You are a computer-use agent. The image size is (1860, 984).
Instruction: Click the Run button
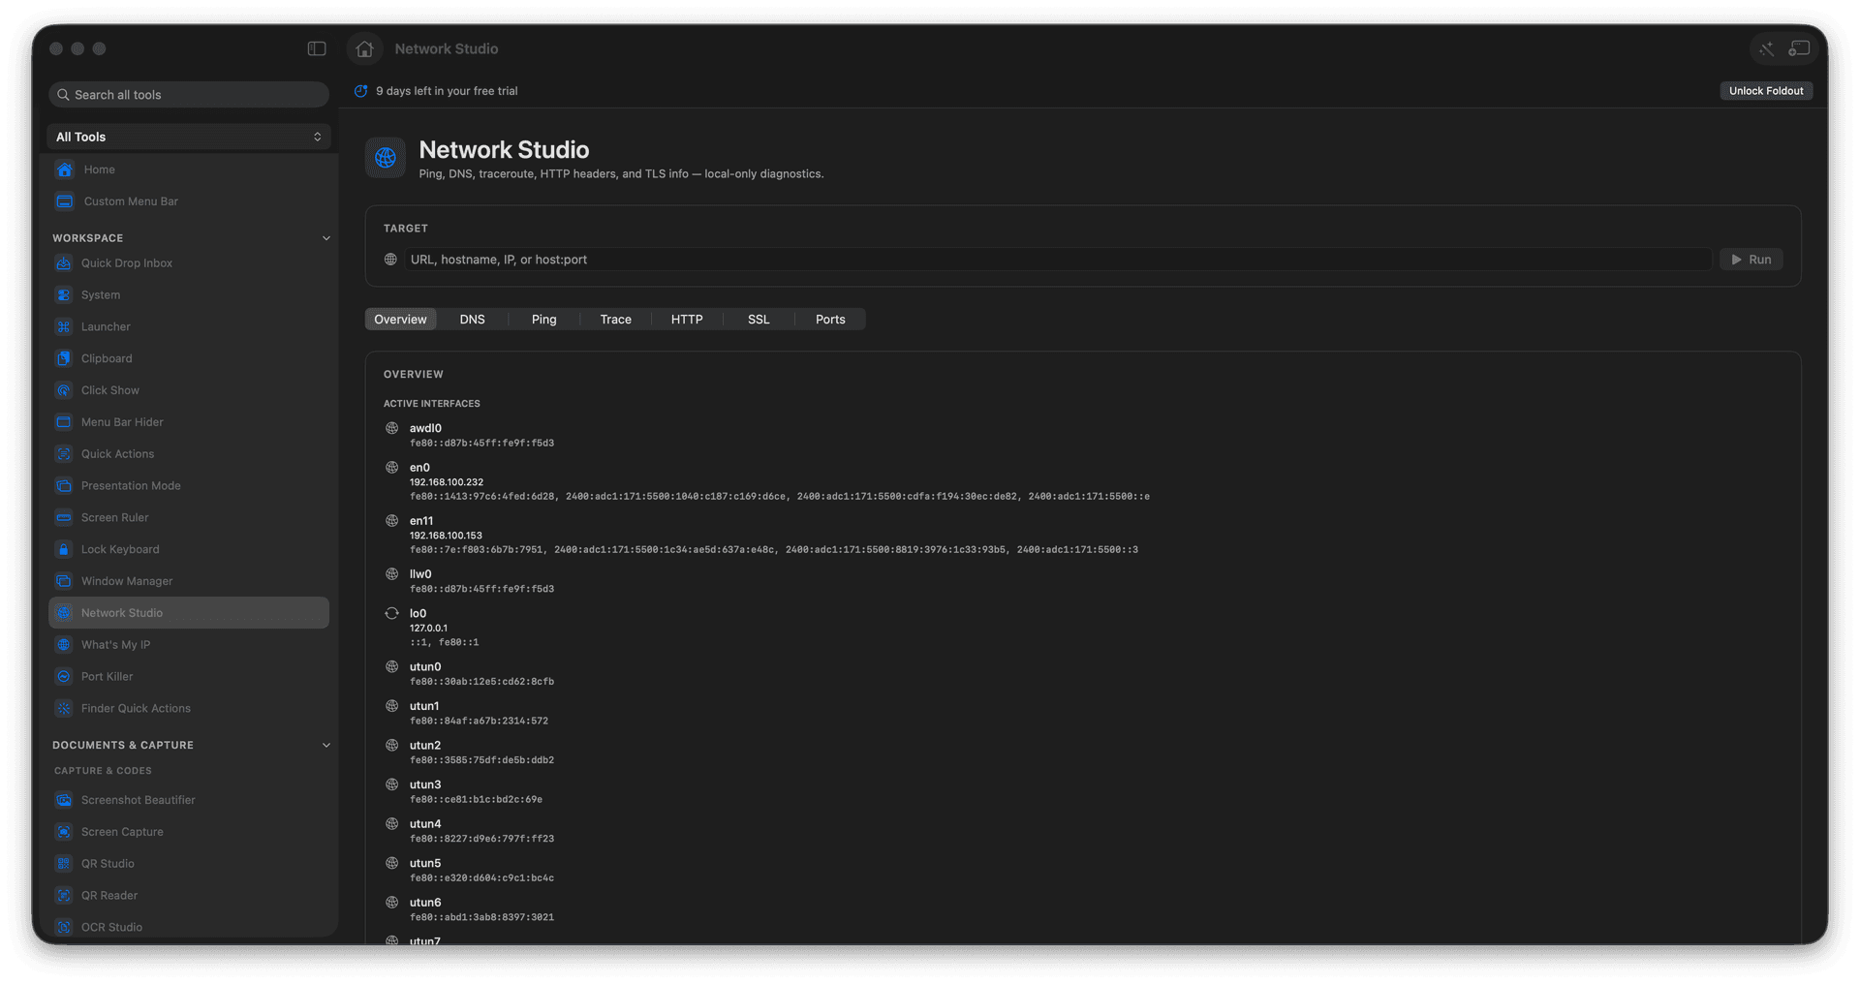click(x=1751, y=260)
